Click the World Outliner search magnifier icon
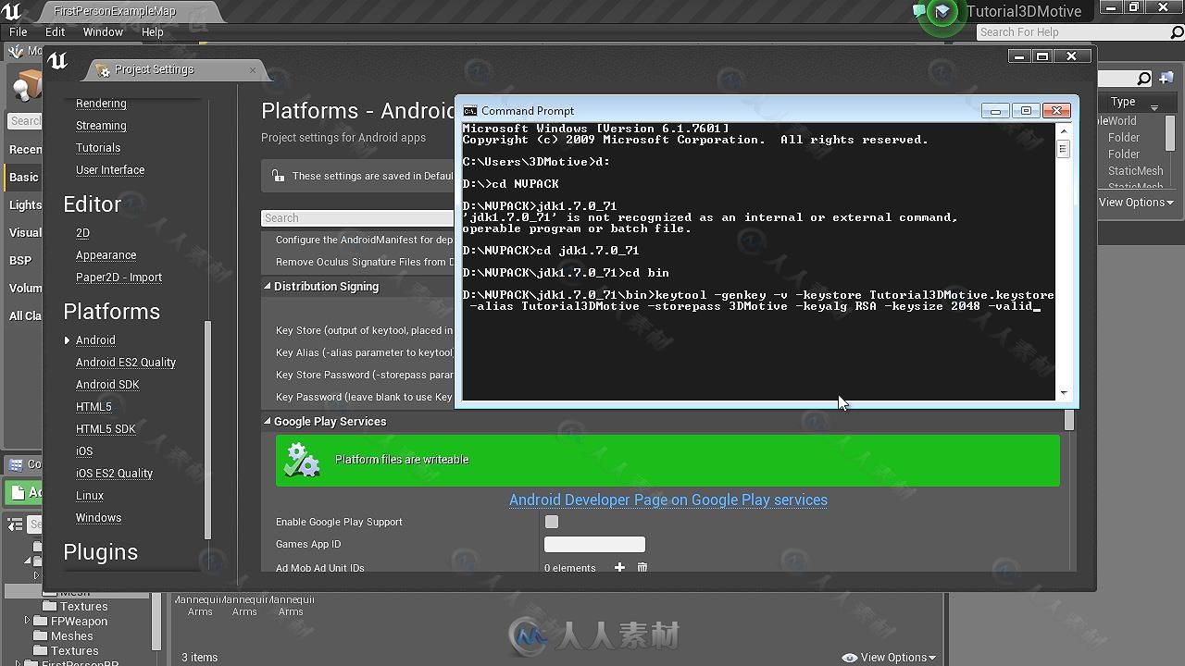The width and height of the screenshot is (1185, 666). click(x=1144, y=79)
